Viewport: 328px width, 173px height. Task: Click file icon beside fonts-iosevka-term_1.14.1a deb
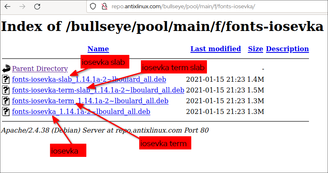click(6, 101)
